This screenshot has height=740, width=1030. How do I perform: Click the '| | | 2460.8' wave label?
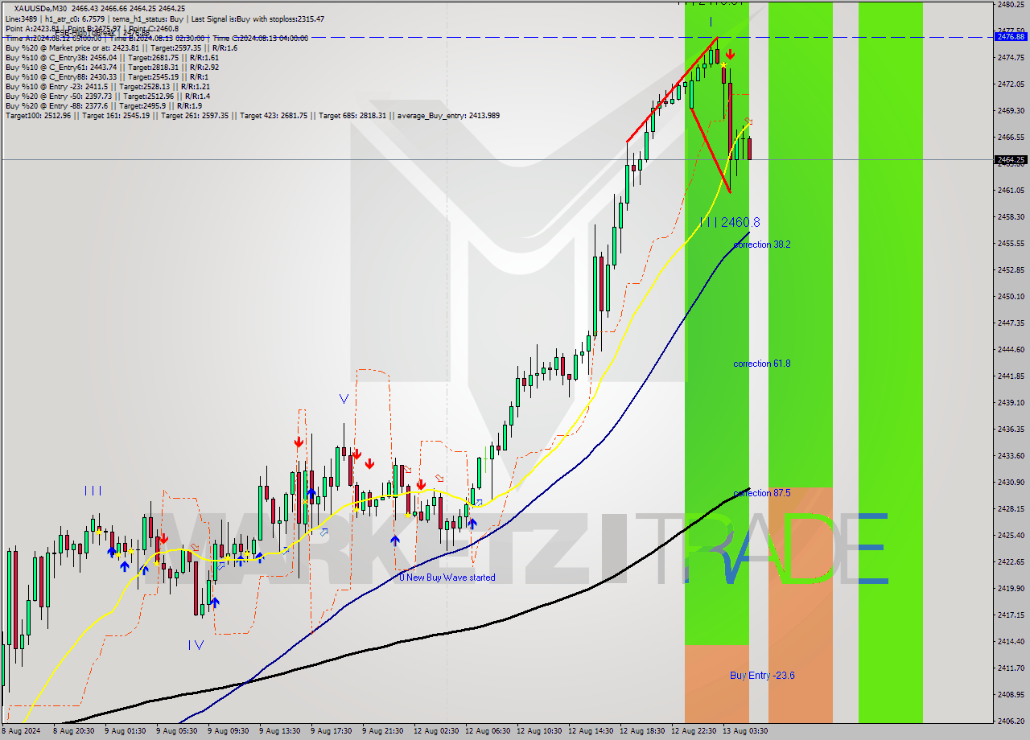click(x=730, y=222)
